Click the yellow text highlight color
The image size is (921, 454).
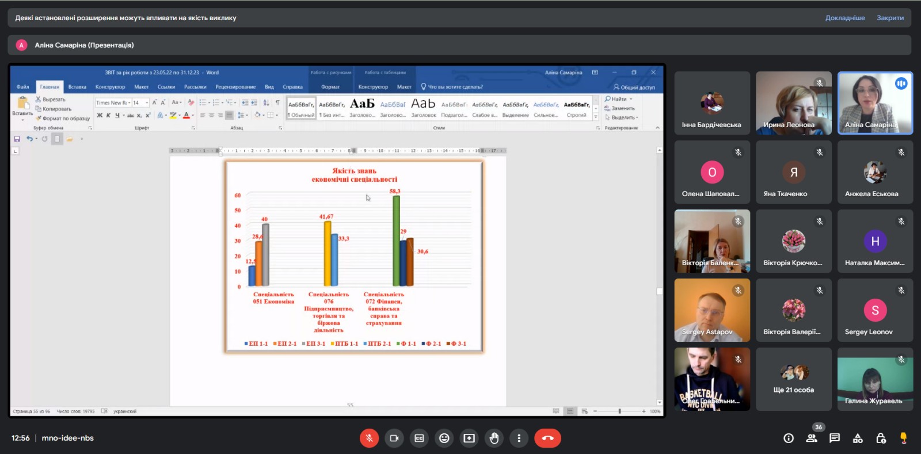(x=173, y=115)
